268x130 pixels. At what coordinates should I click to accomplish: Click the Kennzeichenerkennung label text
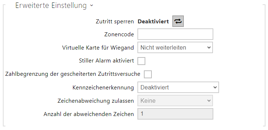[103, 88]
